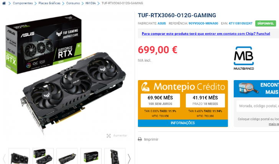Viewport: 279px width, 164px height.
Task: Select the 69.90€ 10x sem juros option
Action: point(160,100)
